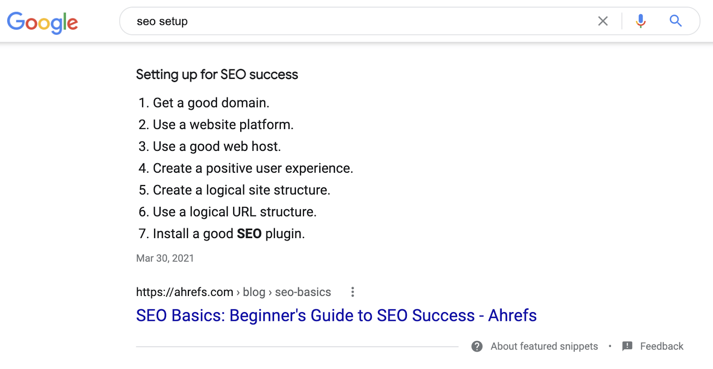Click the Google logo

pos(42,22)
